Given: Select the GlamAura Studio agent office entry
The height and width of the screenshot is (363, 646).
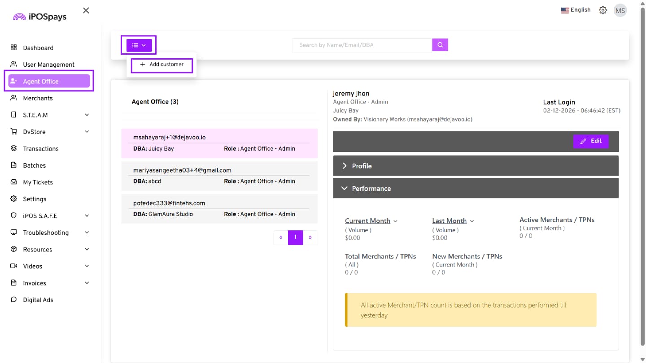Looking at the screenshot, I should pyautogui.click(x=219, y=208).
